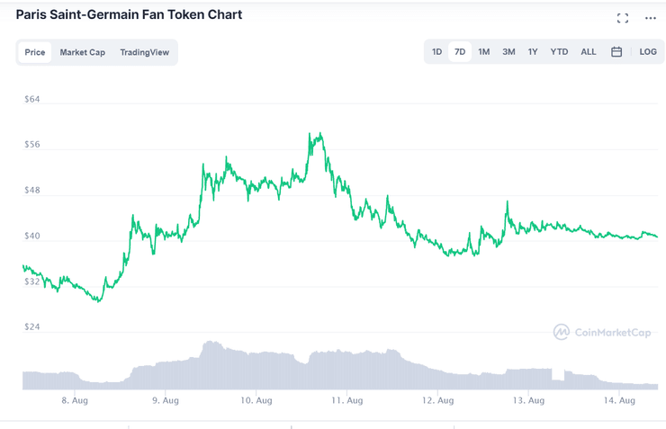Pick the YTD range option
Image resolution: width=666 pixels, height=429 pixels.
(559, 52)
